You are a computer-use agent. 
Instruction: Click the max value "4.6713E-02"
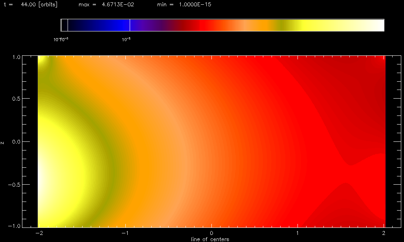click(118, 4)
